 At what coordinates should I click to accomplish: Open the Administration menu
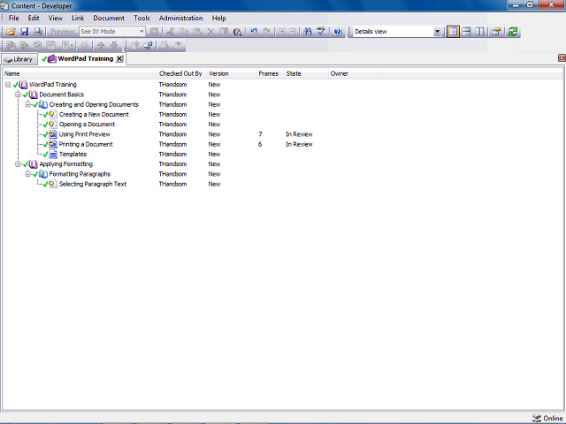(x=180, y=18)
